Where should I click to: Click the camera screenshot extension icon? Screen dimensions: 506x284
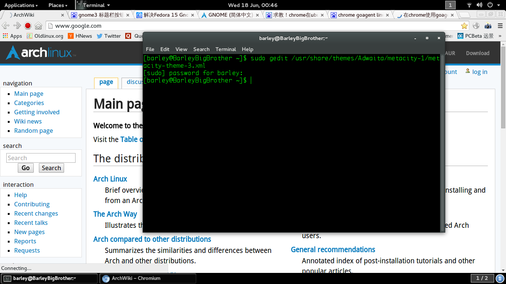coord(488,26)
